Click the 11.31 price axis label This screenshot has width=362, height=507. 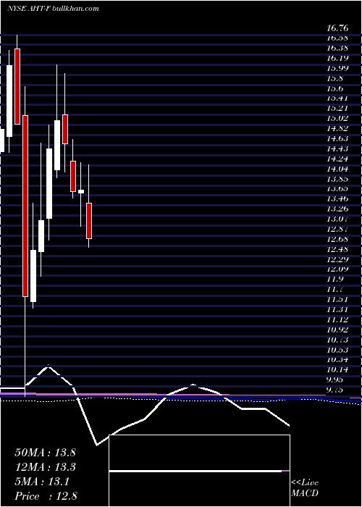337,309
